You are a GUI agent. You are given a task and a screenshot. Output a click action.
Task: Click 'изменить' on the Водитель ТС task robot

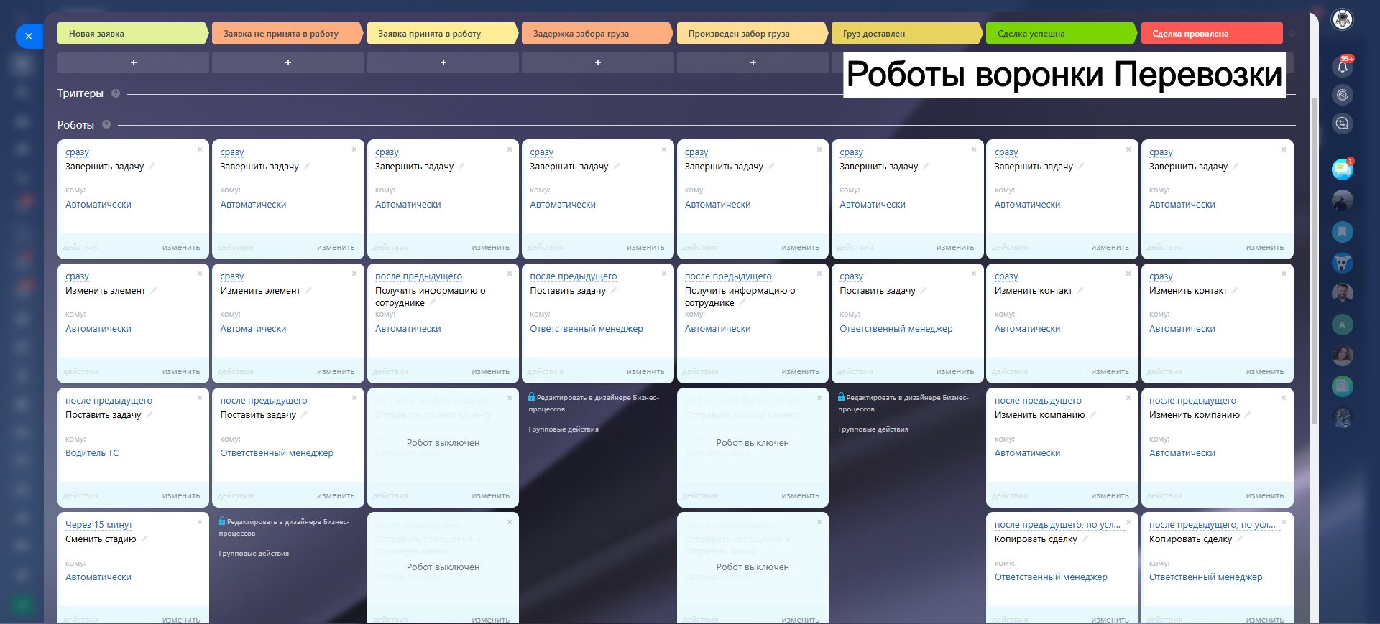181,495
